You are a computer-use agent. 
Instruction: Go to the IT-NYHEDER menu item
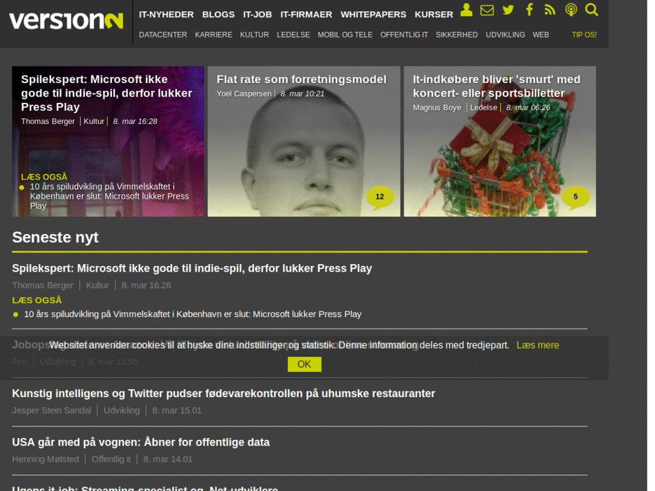166,14
